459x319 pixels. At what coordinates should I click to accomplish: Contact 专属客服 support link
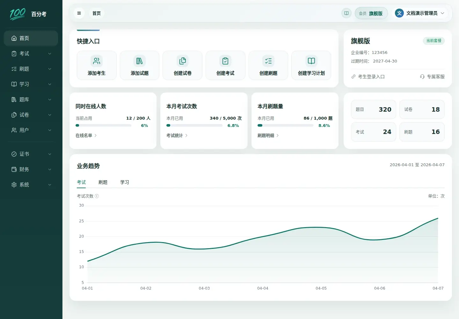432,77
